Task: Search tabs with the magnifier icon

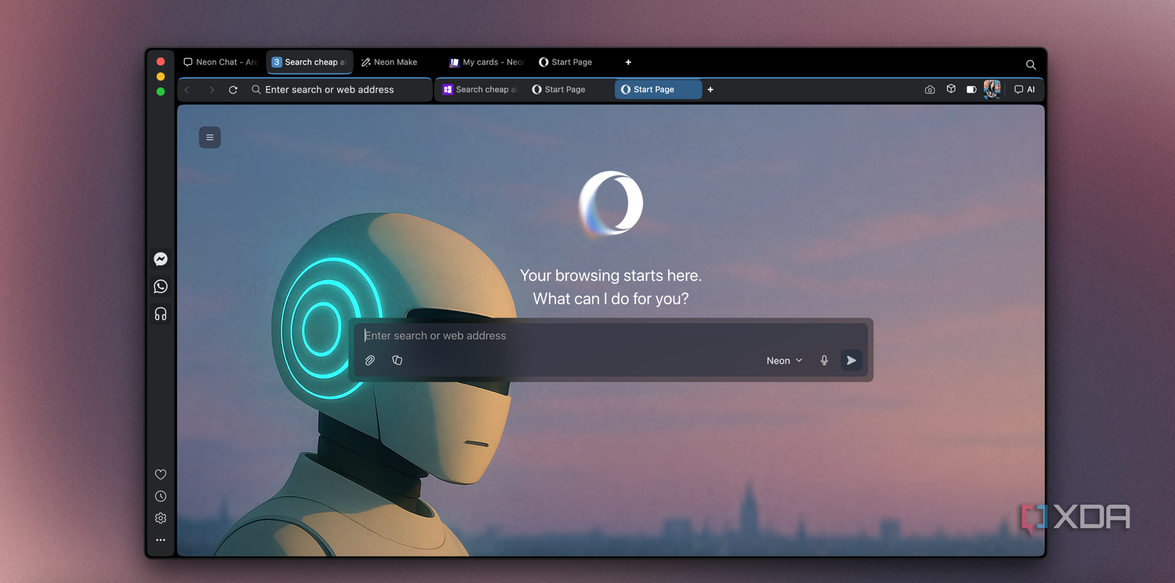Action: click(1030, 65)
